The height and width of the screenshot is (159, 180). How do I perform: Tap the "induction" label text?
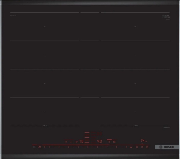coord(166,127)
